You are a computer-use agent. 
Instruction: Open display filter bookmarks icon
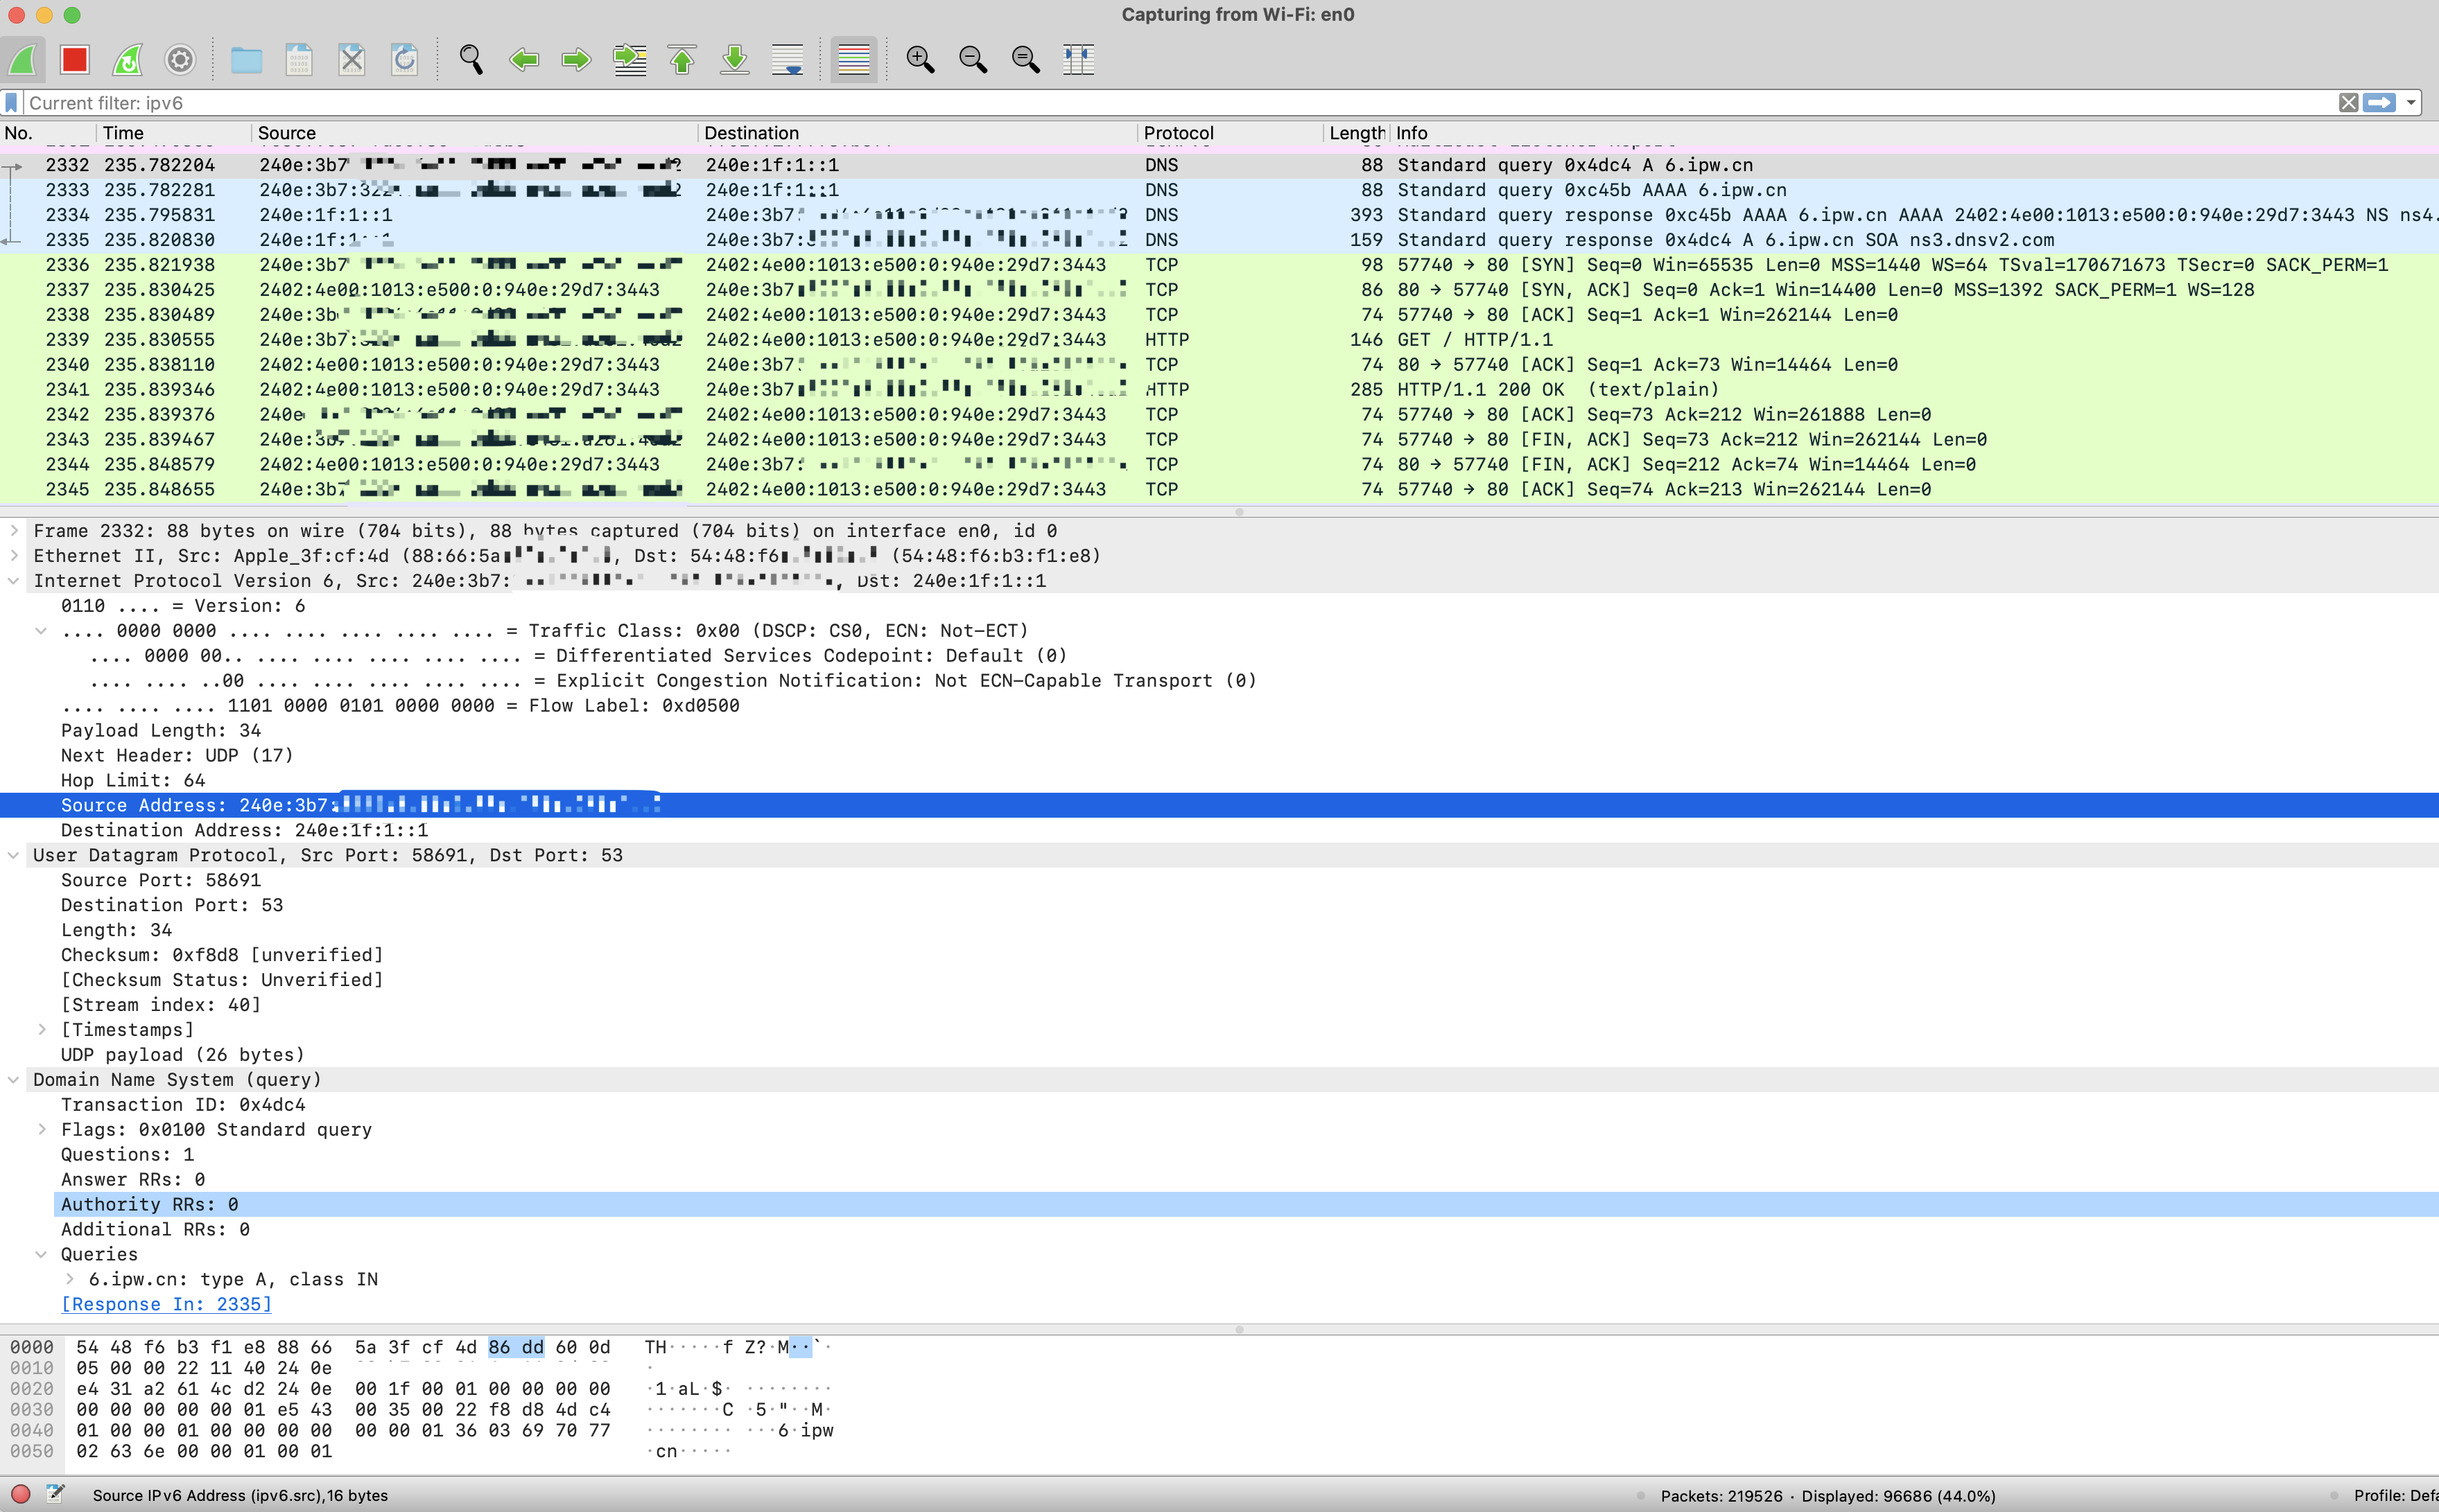[11, 103]
